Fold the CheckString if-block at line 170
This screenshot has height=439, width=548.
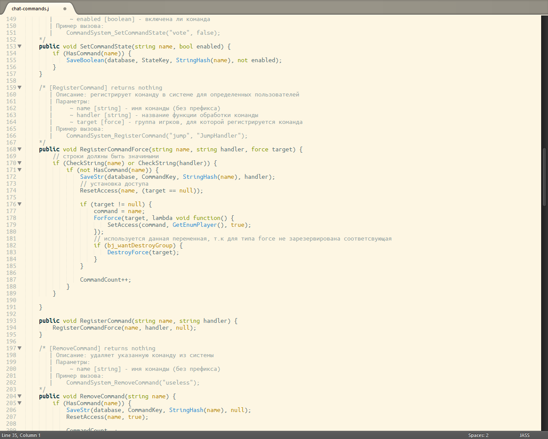click(x=19, y=163)
